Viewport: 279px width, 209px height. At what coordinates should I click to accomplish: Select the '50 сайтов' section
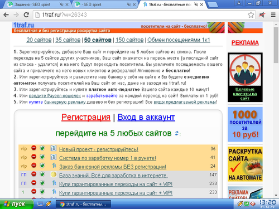98,40
